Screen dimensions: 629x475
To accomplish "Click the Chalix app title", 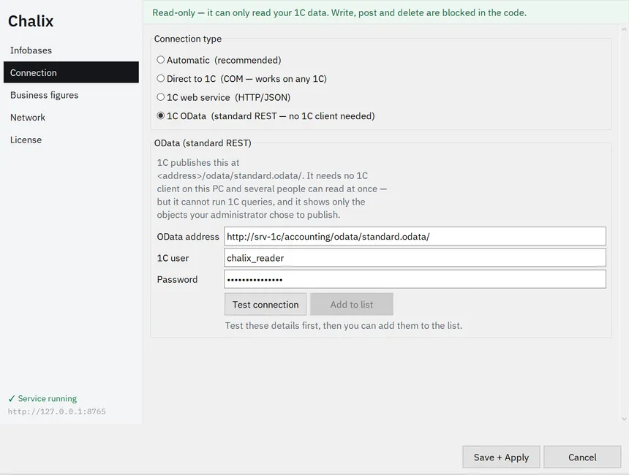I will pyautogui.click(x=31, y=21).
